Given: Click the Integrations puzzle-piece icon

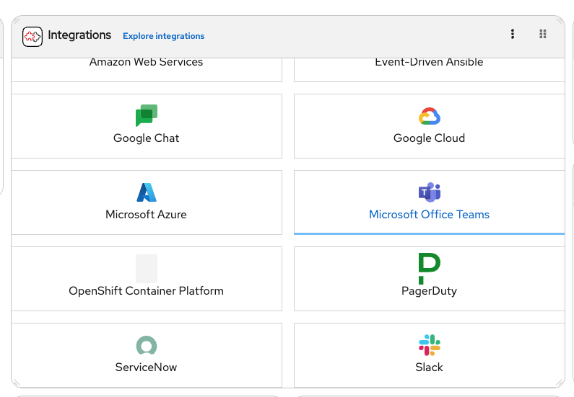Looking at the screenshot, I should pos(32,36).
